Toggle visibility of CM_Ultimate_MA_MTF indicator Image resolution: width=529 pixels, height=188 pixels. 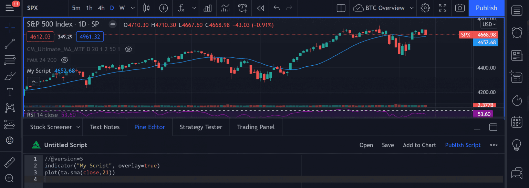pyautogui.click(x=128, y=49)
